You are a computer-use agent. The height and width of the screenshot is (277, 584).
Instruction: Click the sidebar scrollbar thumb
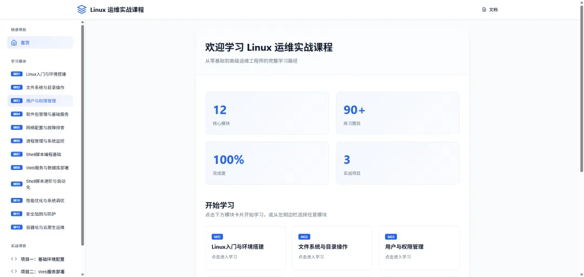tap(83, 135)
